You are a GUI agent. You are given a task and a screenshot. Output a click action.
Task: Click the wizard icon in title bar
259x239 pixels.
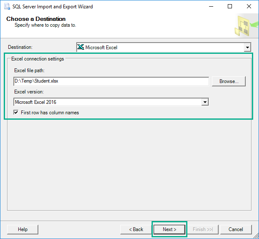(x=7, y=6)
